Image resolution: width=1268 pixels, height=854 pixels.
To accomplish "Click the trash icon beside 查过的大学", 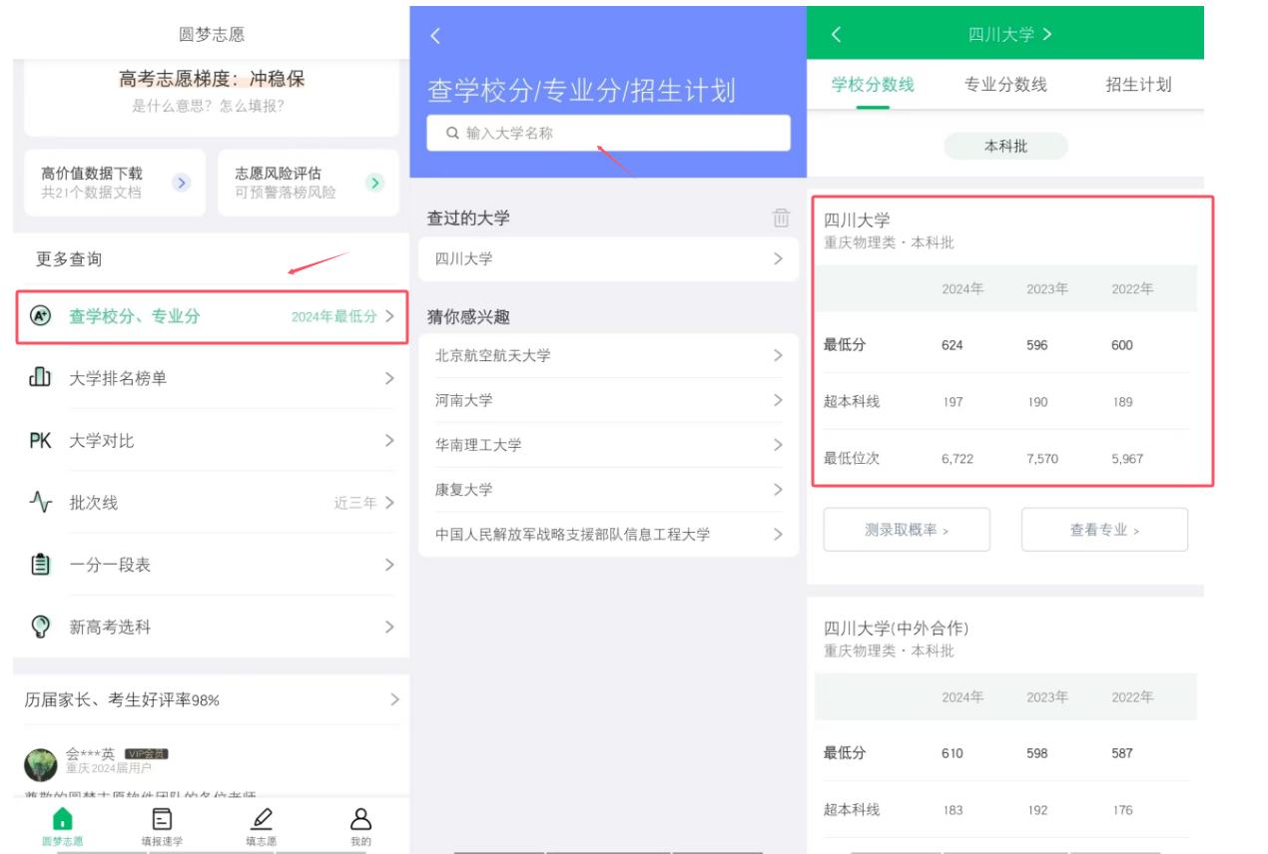I will click(x=781, y=217).
